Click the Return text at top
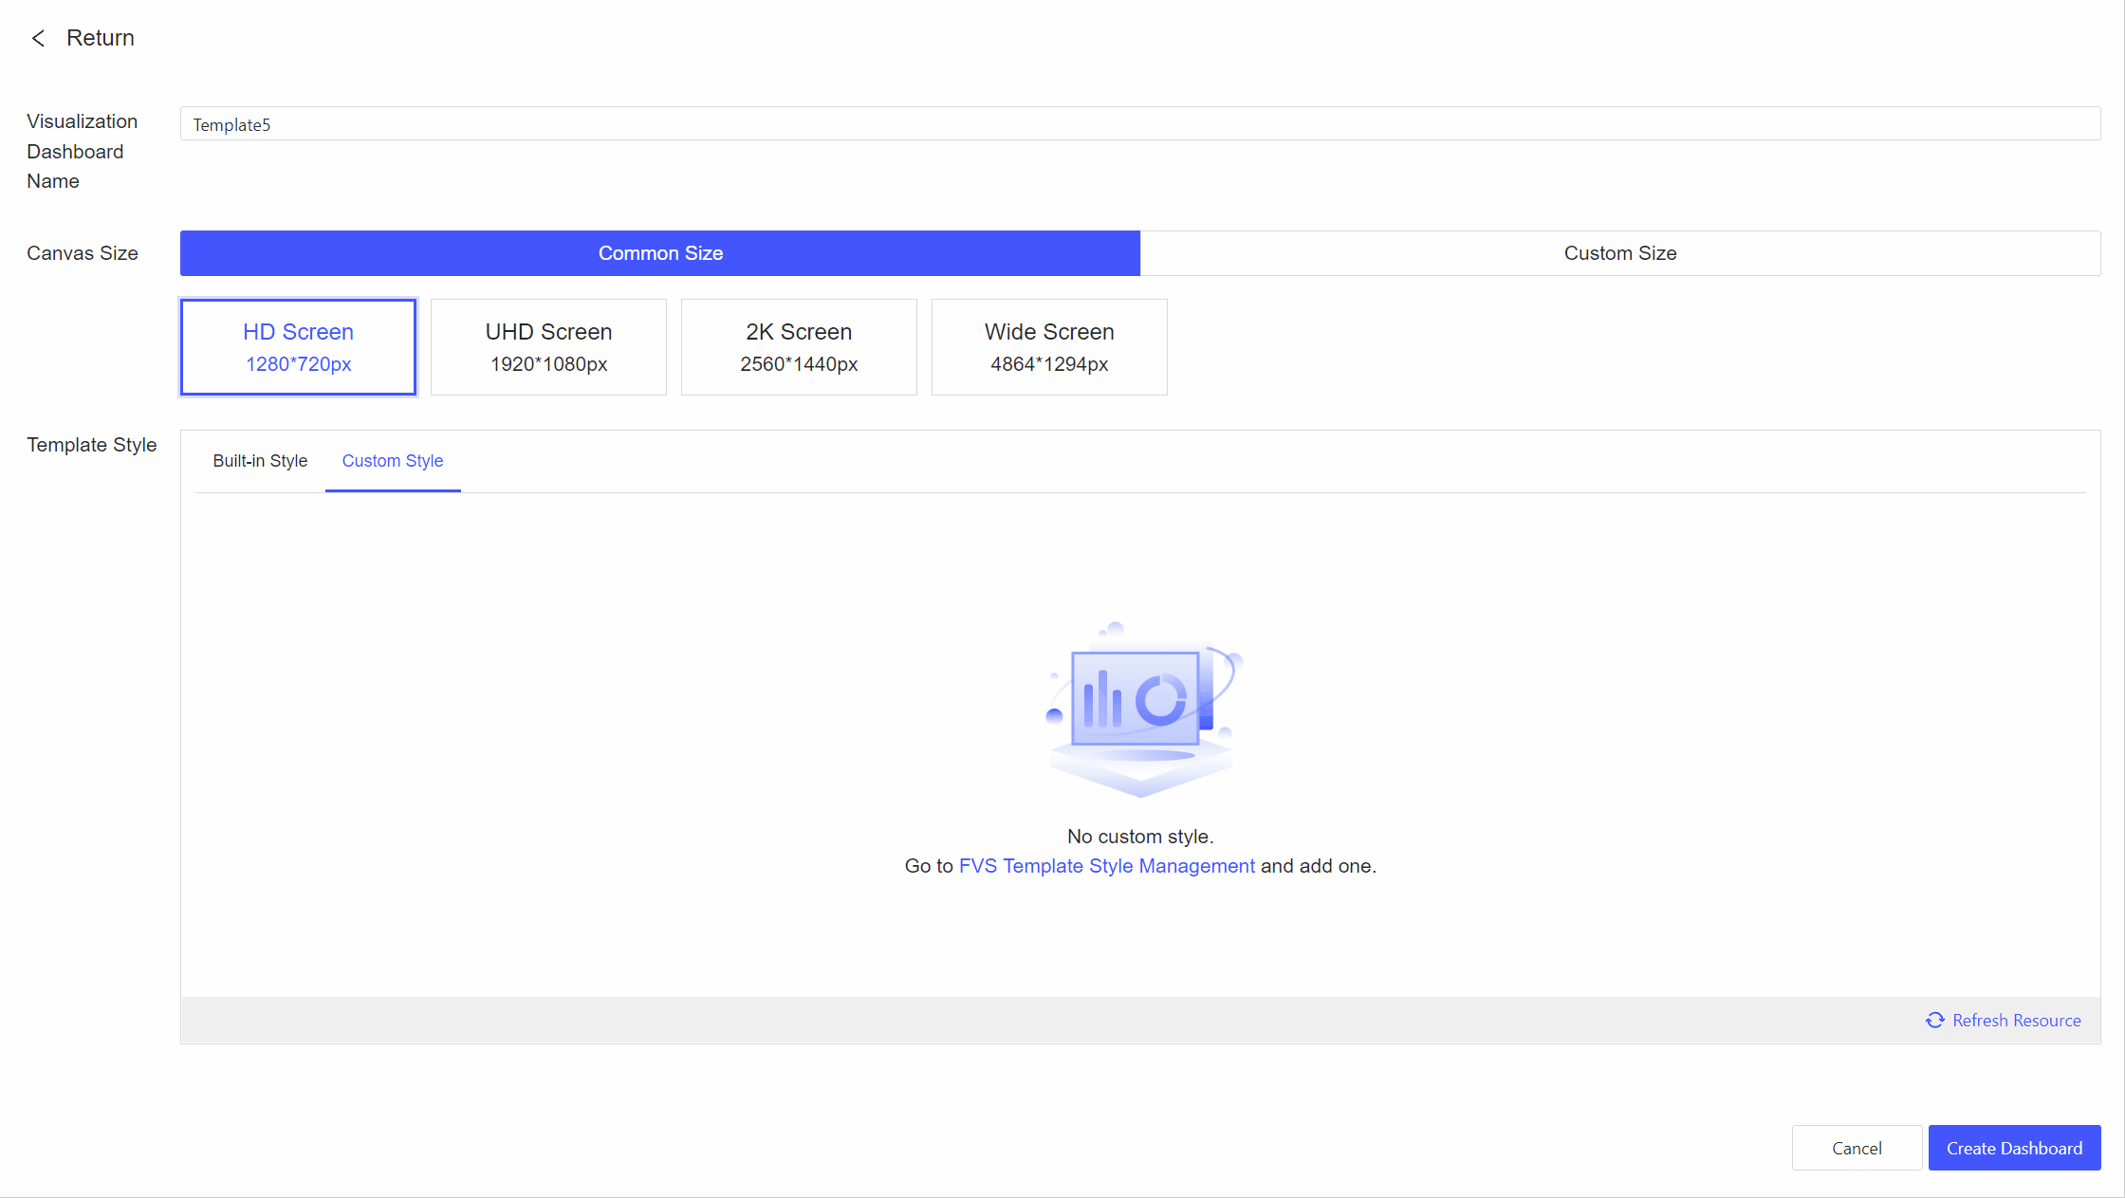2125x1198 pixels. (x=101, y=38)
